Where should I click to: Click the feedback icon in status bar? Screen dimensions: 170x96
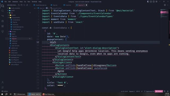[x=164, y=91]
